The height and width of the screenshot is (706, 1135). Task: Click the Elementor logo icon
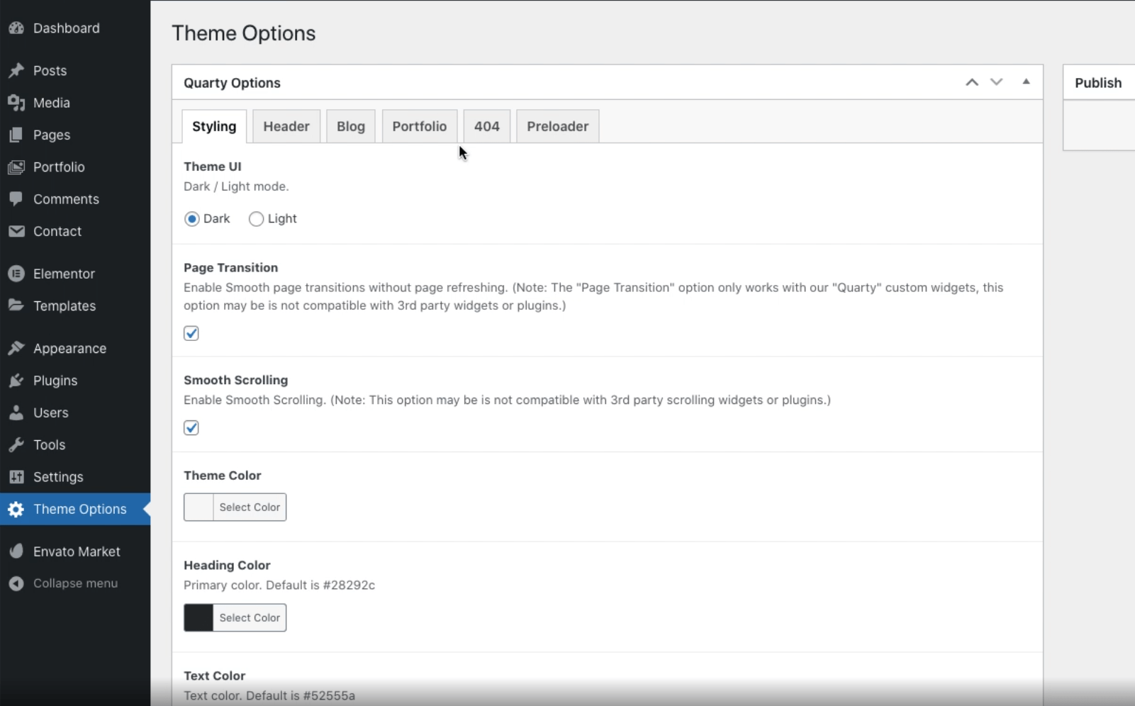coord(16,274)
